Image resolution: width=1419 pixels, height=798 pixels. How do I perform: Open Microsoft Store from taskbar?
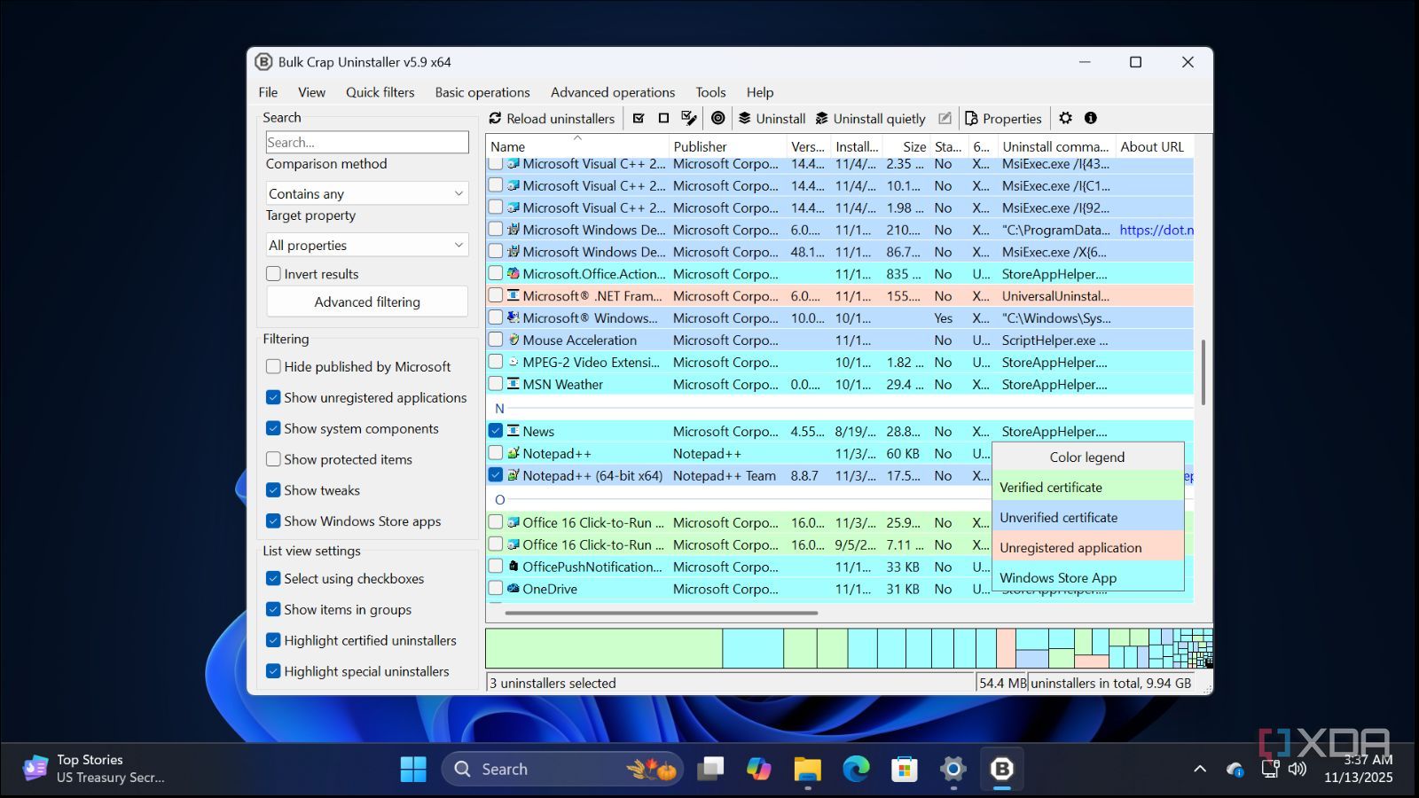(x=905, y=769)
